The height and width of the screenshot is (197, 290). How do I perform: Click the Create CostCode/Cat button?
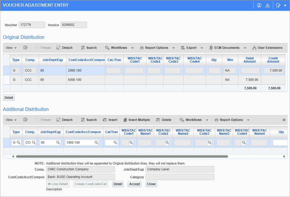point(91,184)
